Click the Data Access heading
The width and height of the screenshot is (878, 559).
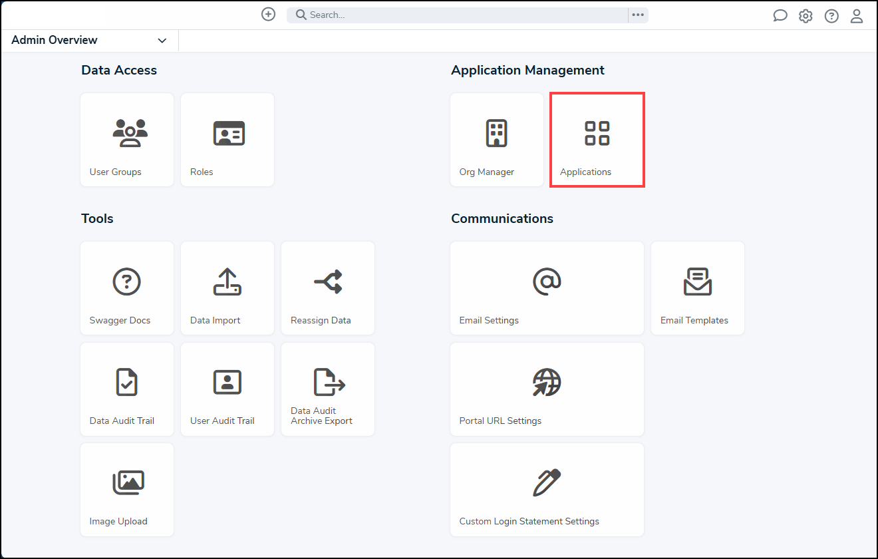(x=119, y=70)
